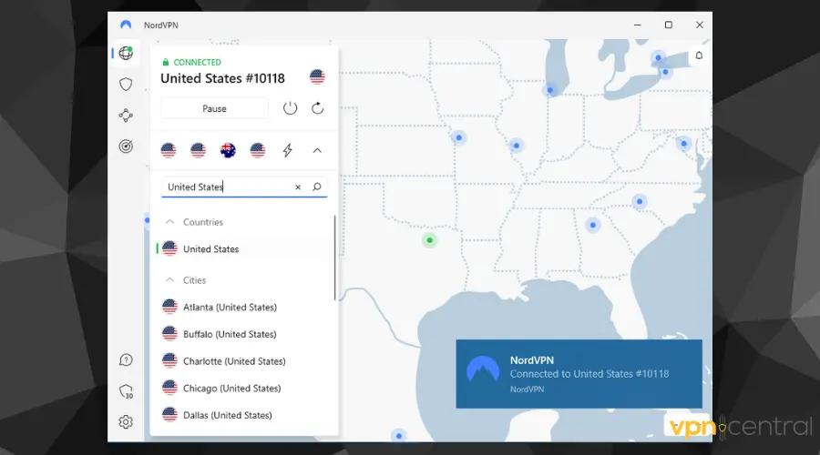Open help and support chat icon
This screenshot has width=820, height=455.
point(126,360)
